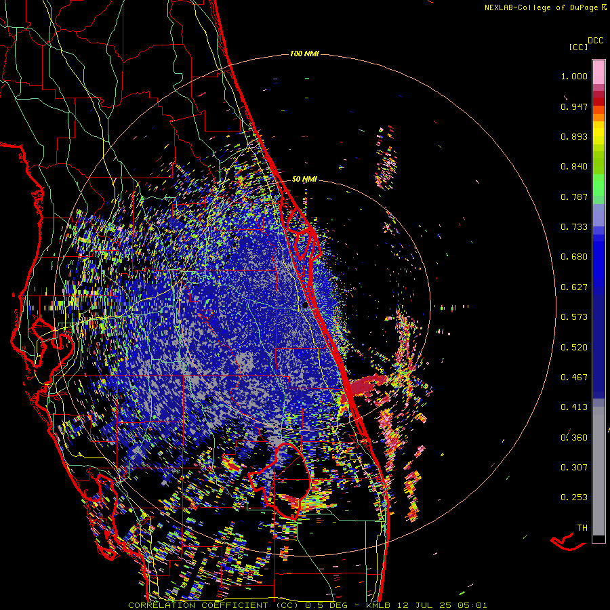This screenshot has height=610, width=610.
Task: Click the 0.733 scale value
Action: [574, 227]
